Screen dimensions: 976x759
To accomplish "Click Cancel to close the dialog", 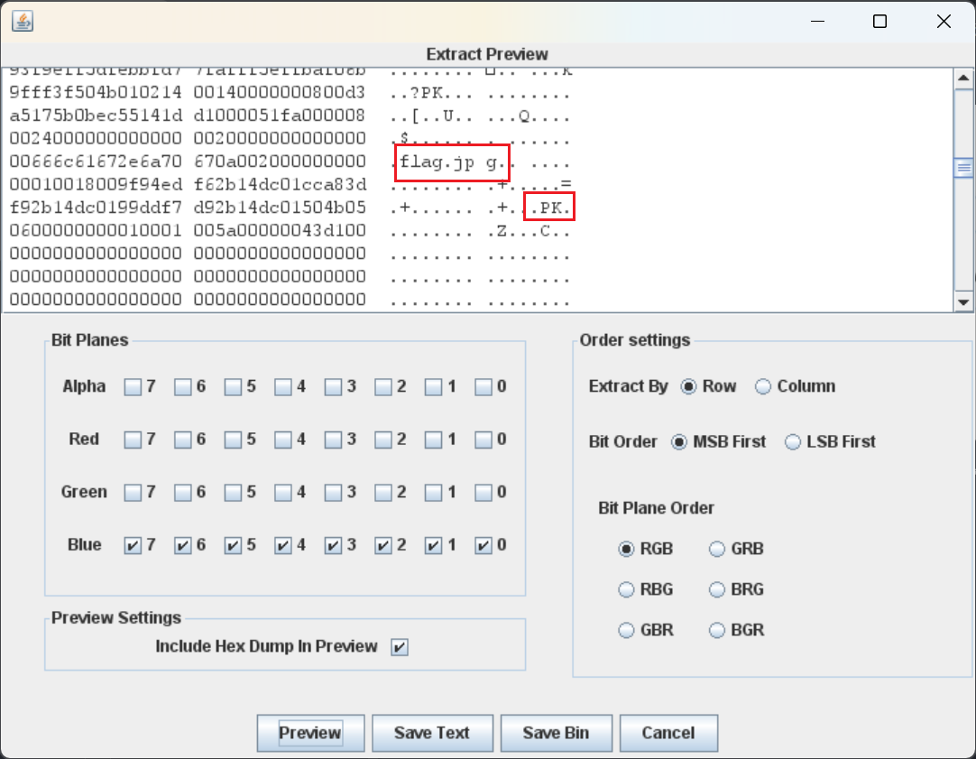I will pyautogui.click(x=668, y=733).
